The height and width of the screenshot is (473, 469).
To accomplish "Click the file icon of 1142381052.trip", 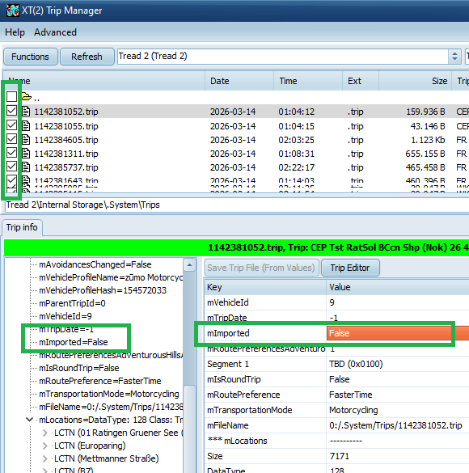I will tap(26, 112).
